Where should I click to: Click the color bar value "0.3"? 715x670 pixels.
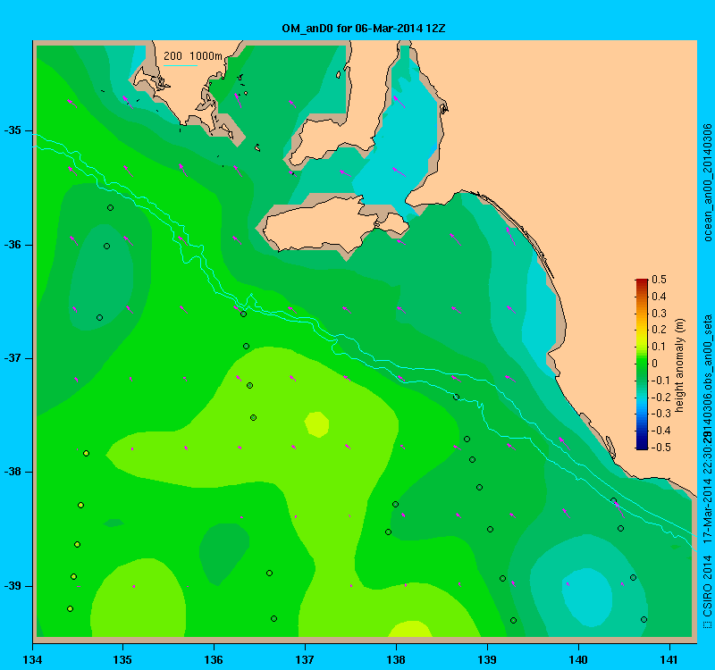coord(659,314)
